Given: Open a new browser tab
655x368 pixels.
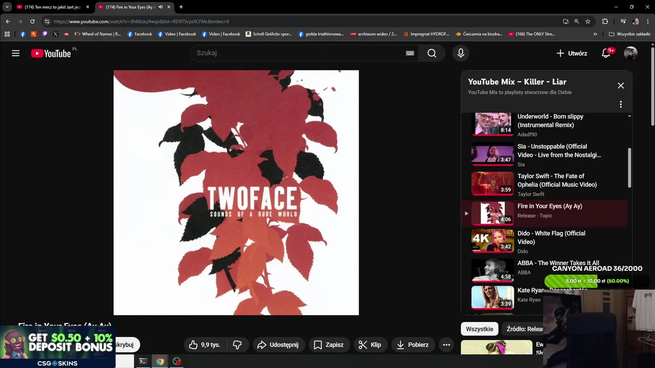Looking at the screenshot, I should 181,7.
